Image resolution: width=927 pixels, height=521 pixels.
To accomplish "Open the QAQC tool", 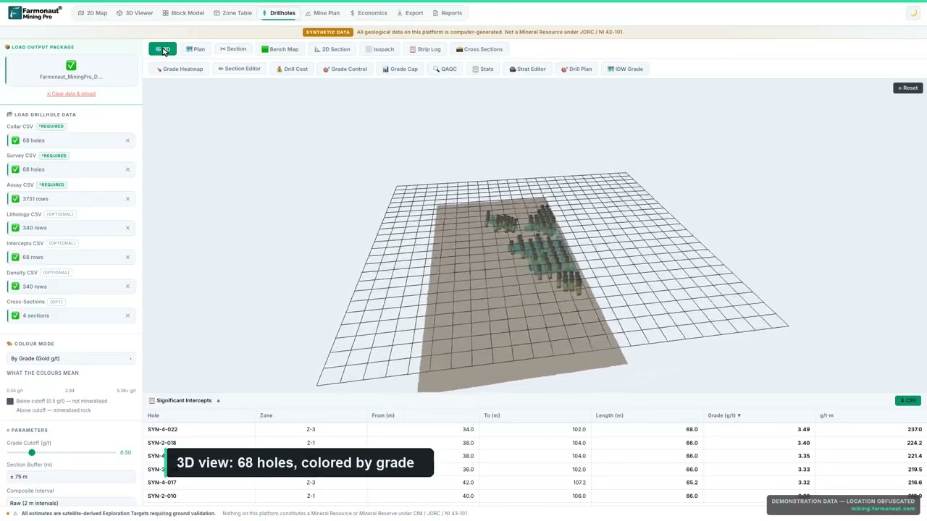I will pyautogui.click(x=445, y=69).
